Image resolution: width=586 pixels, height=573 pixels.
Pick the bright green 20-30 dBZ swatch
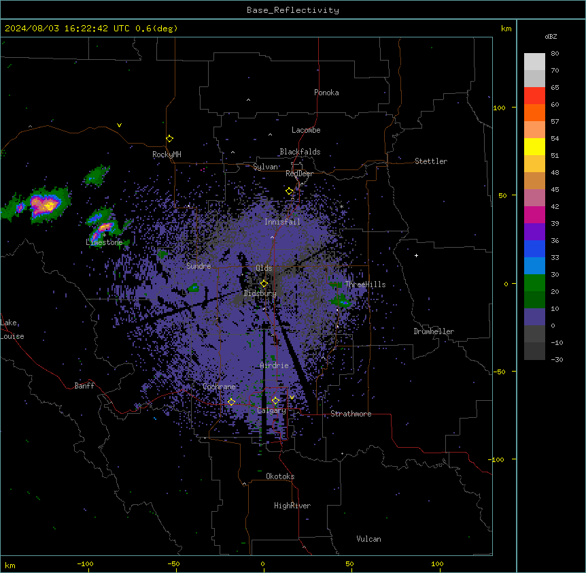point(534,283)
